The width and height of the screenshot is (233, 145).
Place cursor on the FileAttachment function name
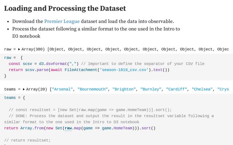pos(81,70)
